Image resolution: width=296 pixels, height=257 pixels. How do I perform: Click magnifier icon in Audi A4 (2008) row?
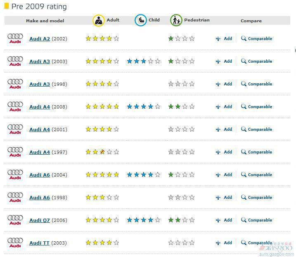[244, 106]
